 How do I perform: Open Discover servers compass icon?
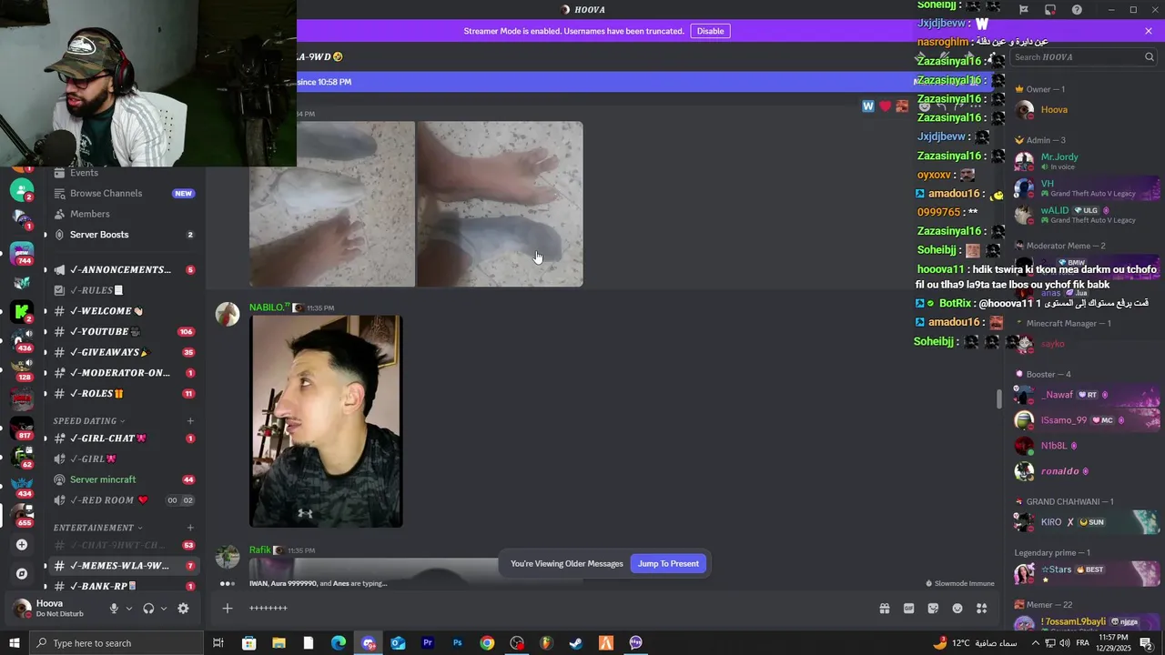pyautogui.click(x=22, y=574)
